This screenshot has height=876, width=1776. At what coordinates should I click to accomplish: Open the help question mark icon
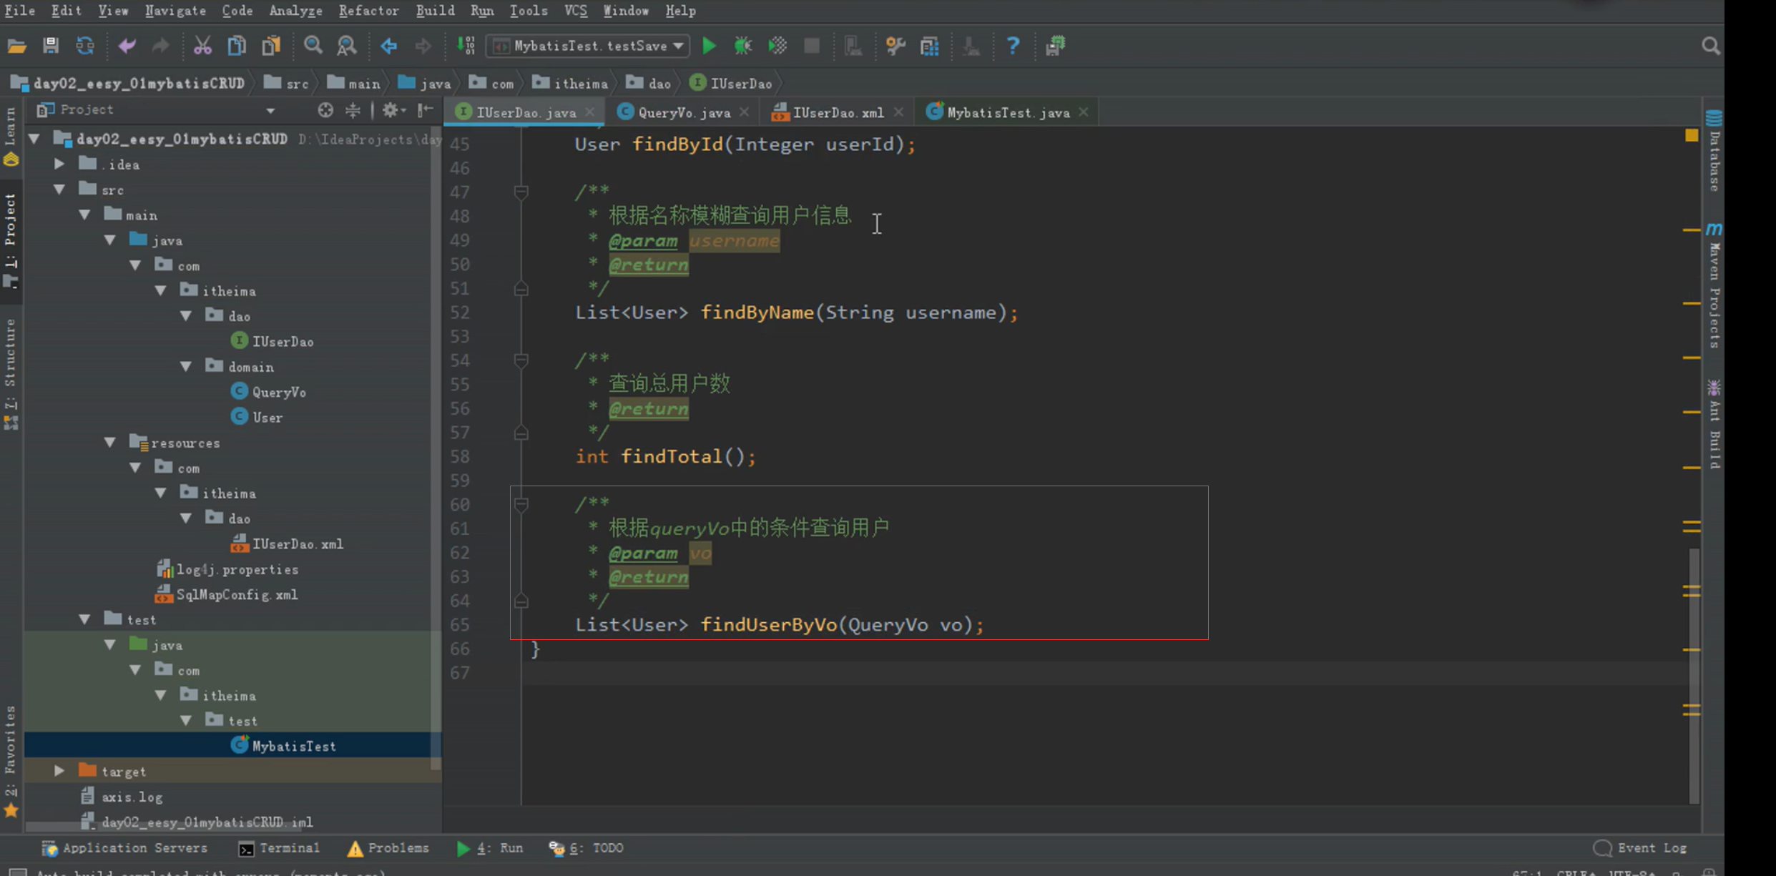pyautogui.click(x=1012, y=46)
